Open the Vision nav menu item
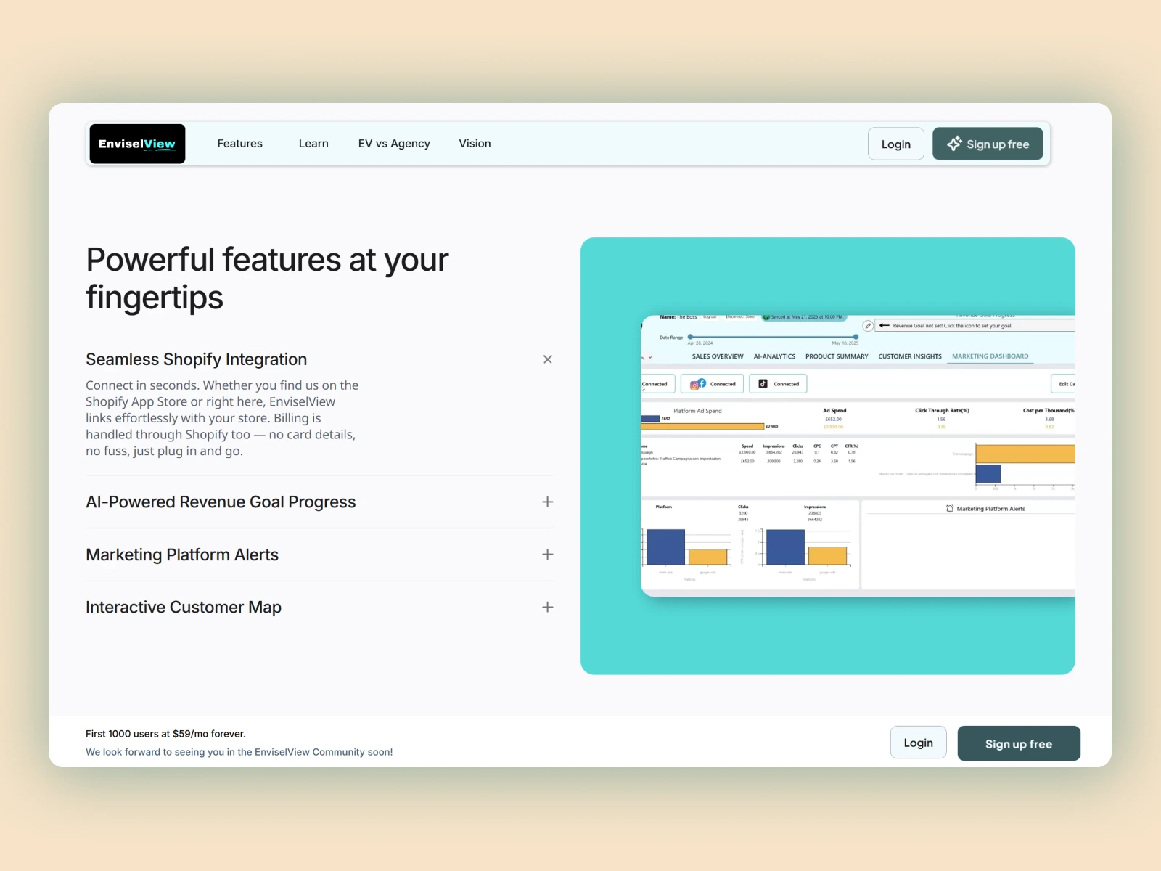 [475, 144]
